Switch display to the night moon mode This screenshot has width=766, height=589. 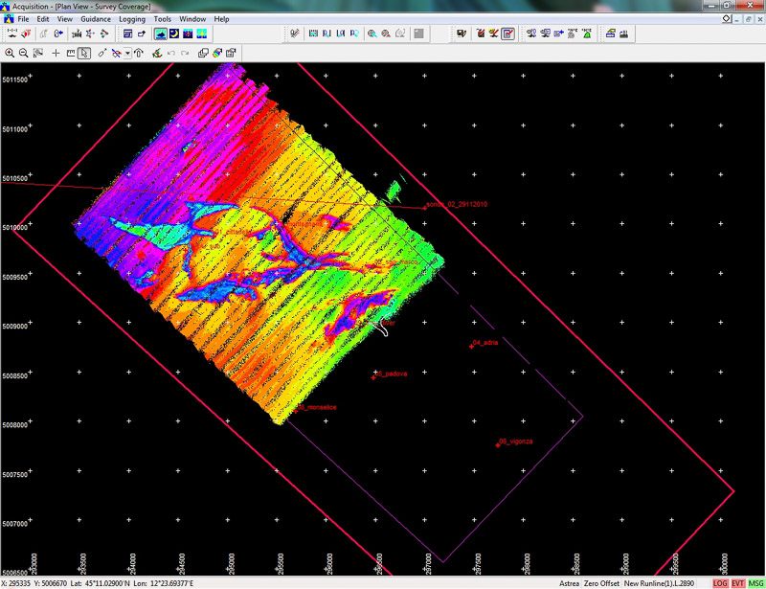point(175,34)
